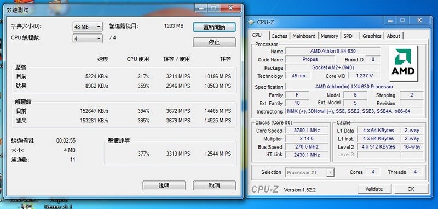Click the HT Link 2430.1 MHz value
The height and width of the screenshot is (209, 438).
tap(307, 155)
